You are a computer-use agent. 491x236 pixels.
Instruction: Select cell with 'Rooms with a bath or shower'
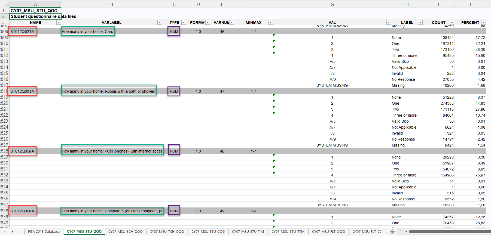[x=108, y=91]
